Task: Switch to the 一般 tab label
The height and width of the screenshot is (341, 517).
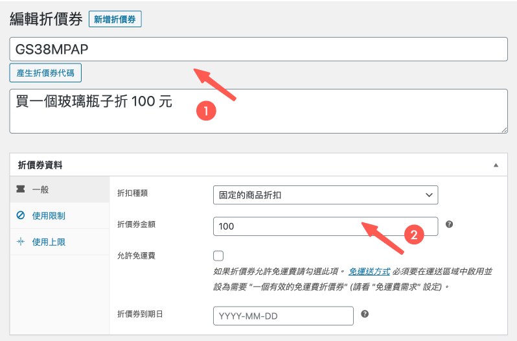Action: point(41,189)
